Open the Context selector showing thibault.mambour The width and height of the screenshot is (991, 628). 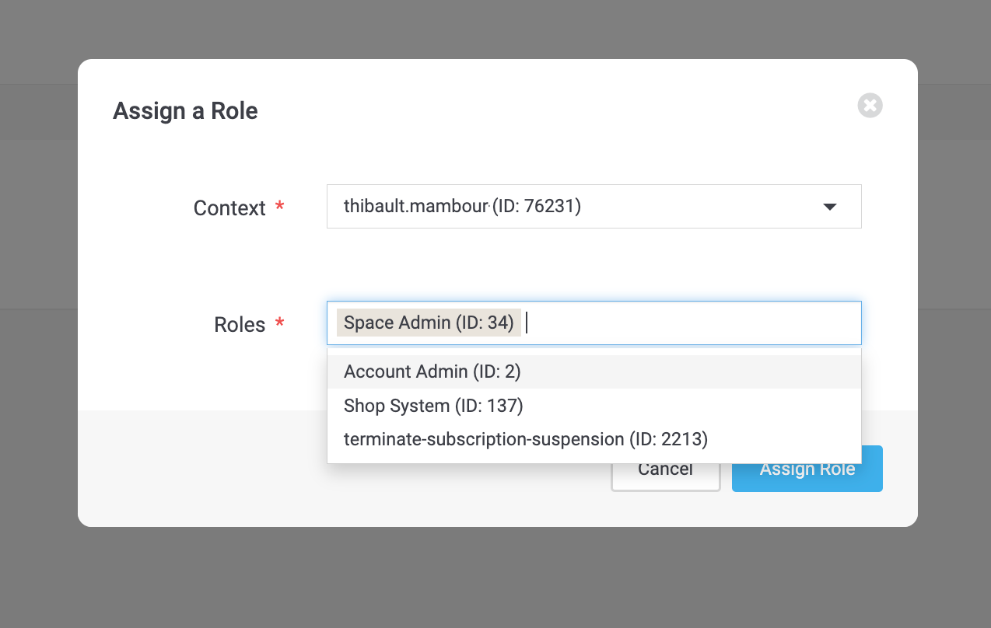(594, 207)
